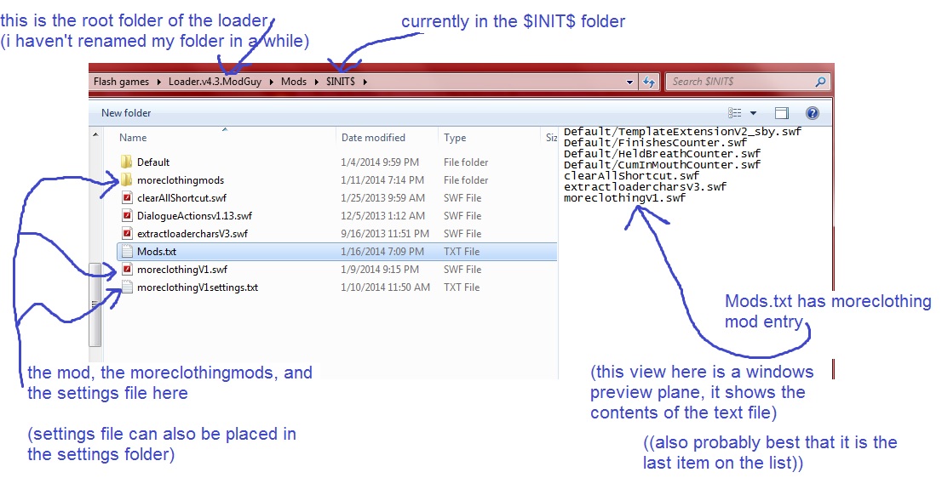Select the moreclothingmods folder icon
Screen dimensions: 942x495
coord(127,179)
